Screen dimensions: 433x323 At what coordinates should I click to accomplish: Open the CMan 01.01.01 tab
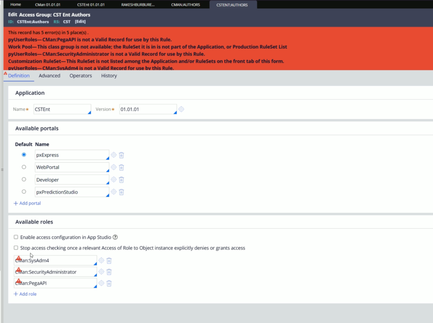(x=48, y=5)
